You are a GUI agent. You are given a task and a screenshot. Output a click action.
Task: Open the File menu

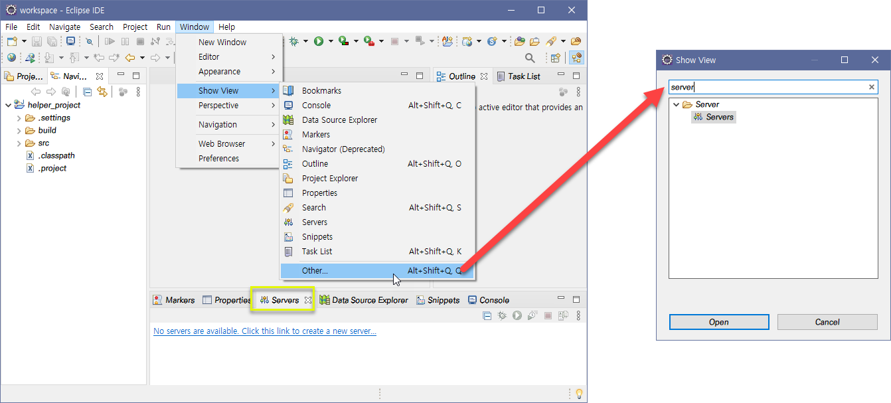[x=11, y=27]
